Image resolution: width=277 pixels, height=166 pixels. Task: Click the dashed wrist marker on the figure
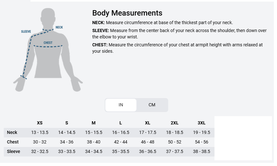[x=23, y=77]
